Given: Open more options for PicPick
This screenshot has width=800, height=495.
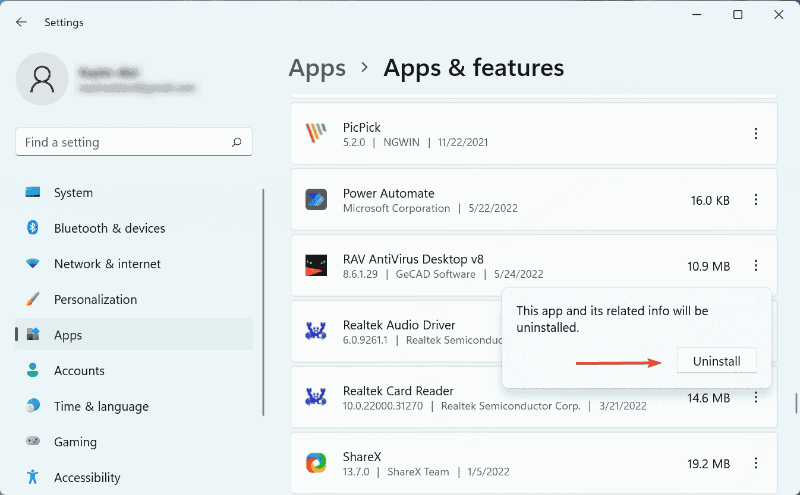Looking at the screenshot, I should (756, 134).
